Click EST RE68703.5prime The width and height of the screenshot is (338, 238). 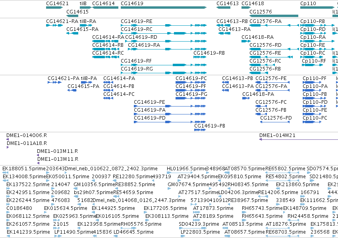coord(286,232)
